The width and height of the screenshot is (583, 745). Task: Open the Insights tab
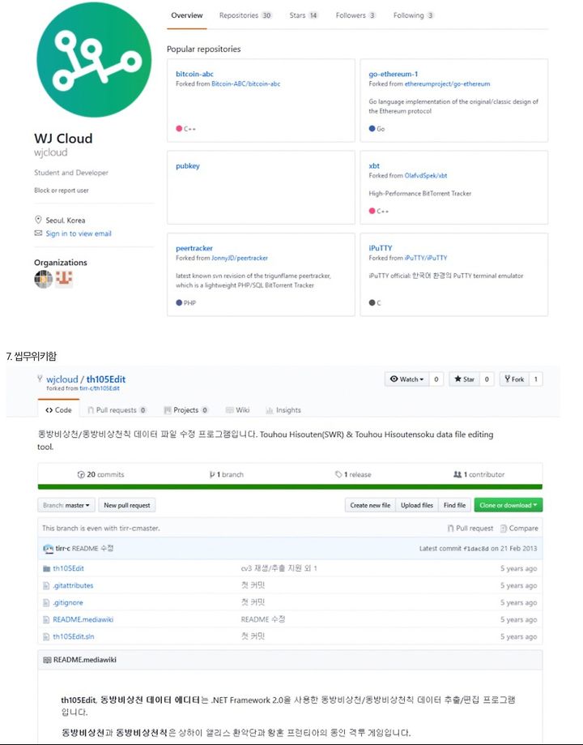(283, 410)
